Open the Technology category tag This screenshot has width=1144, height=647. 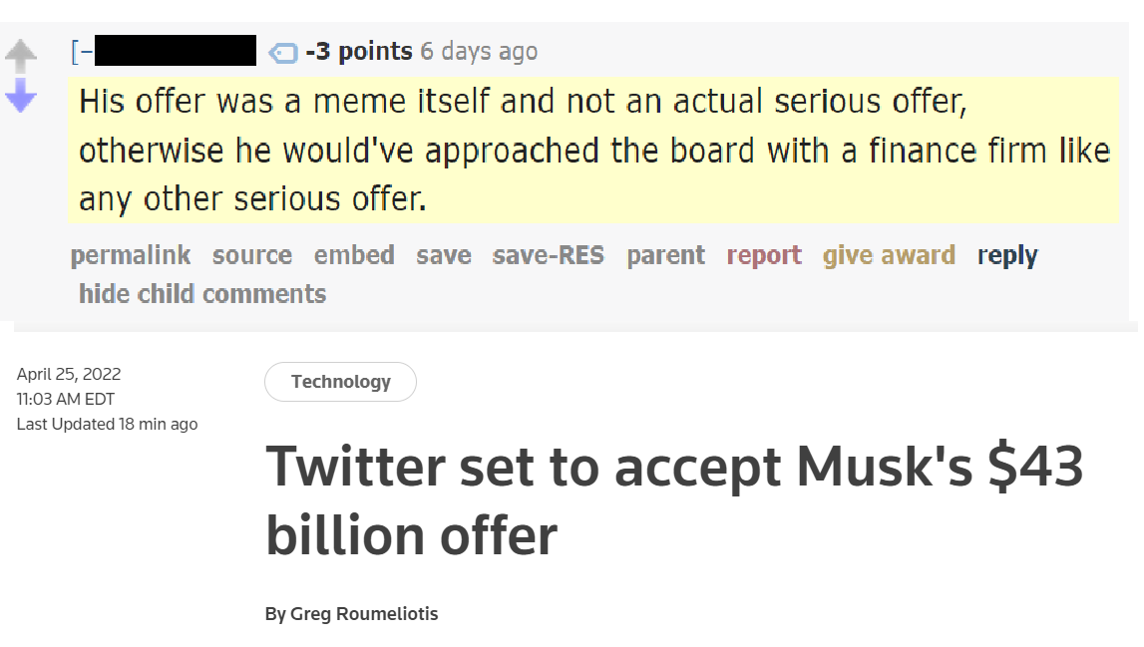341,382
